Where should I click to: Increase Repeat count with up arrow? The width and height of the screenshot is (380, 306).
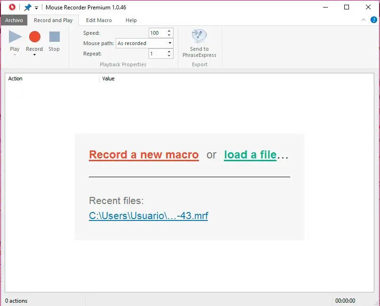[169, 51]
